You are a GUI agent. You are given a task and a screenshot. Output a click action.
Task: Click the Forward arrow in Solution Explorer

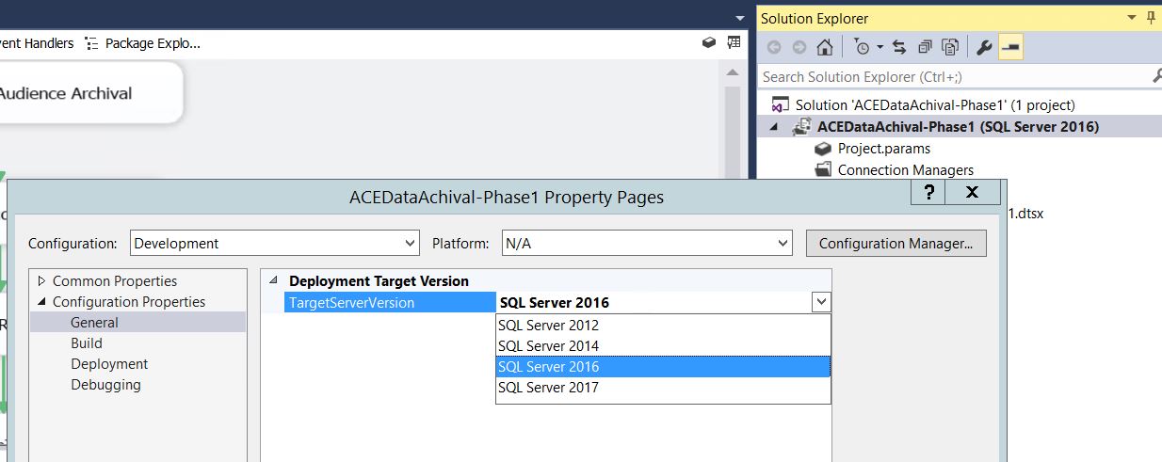(799, 47)
